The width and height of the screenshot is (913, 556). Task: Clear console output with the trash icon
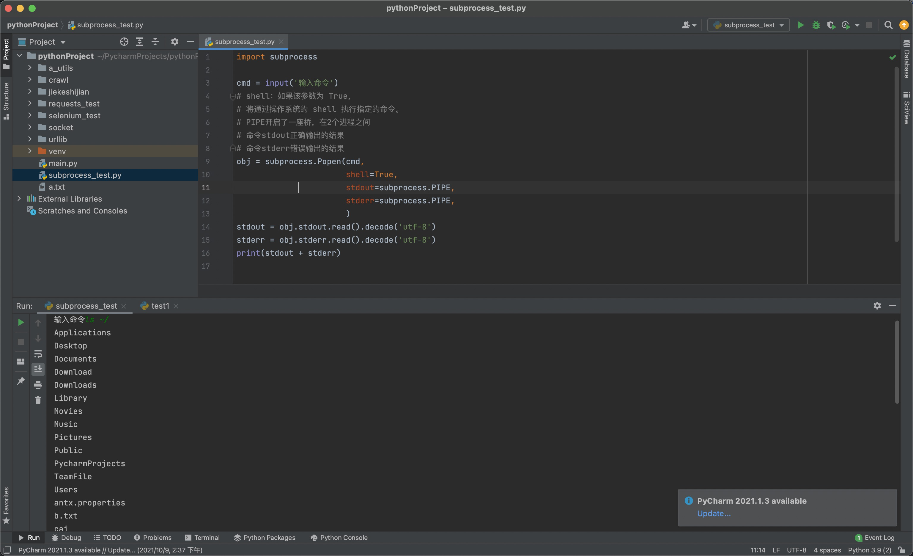38,400
